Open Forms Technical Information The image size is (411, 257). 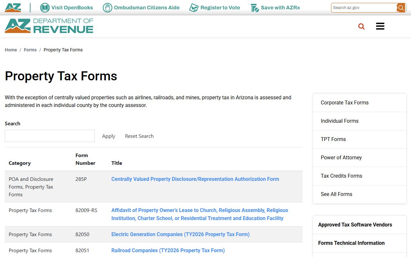pos(360,243)
